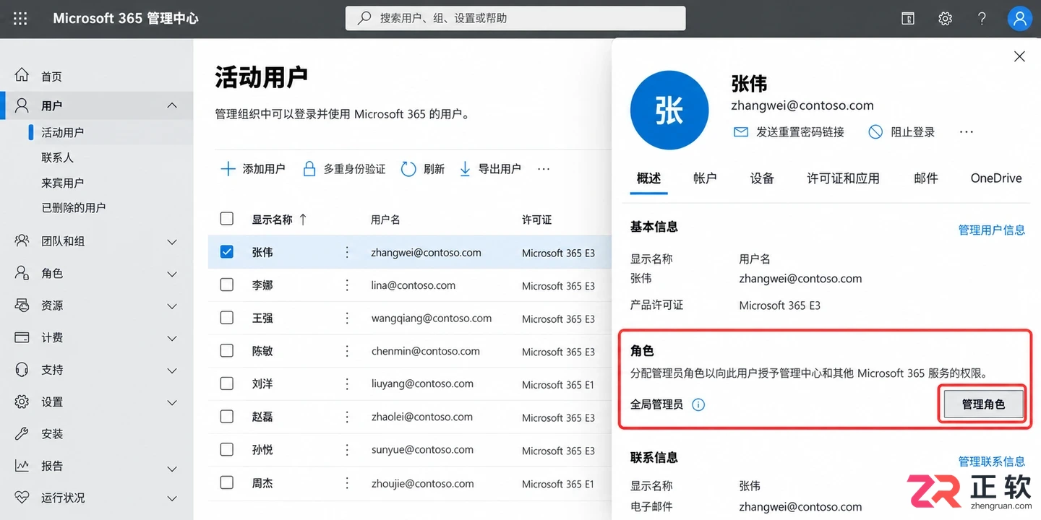Expand the 设置 sidebar chevron
The width and height of the screenshot is (1041, 520).
(x=172, y=402)
